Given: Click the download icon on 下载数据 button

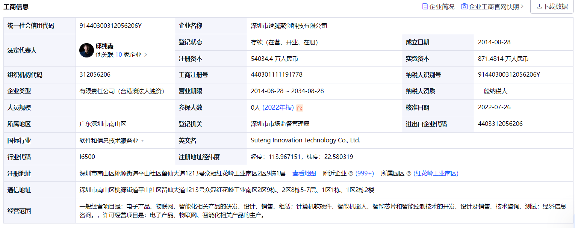Looking at the screenshot, I should tap(540, 6).
